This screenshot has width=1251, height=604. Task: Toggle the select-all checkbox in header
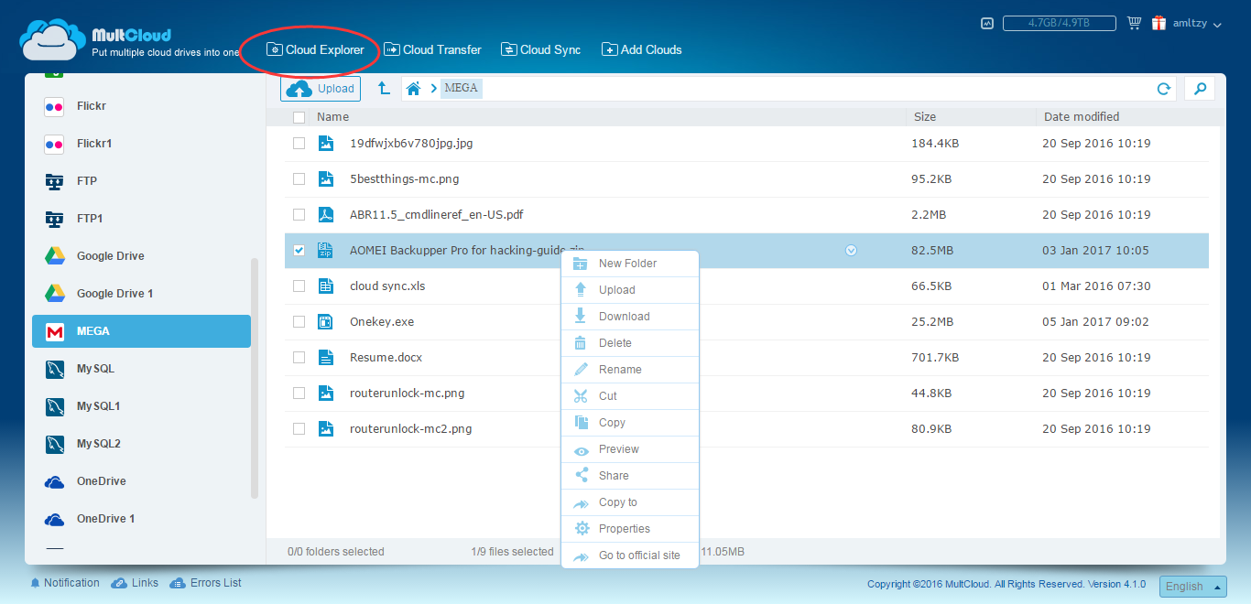[299, 117]
